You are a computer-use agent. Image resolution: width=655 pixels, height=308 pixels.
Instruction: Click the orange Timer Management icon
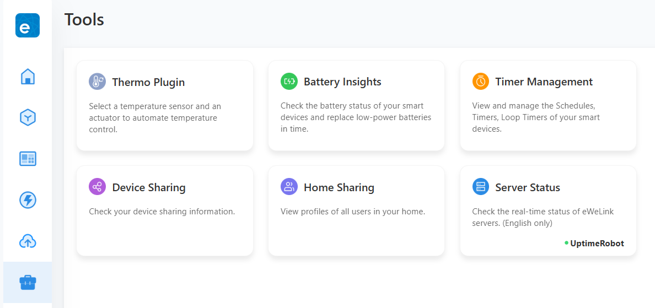pos(481,82)
